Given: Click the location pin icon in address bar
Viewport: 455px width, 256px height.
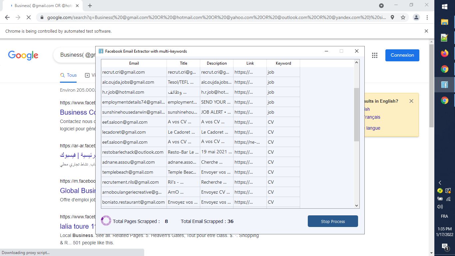Looking at the screenshot, I should pos(392,17).
